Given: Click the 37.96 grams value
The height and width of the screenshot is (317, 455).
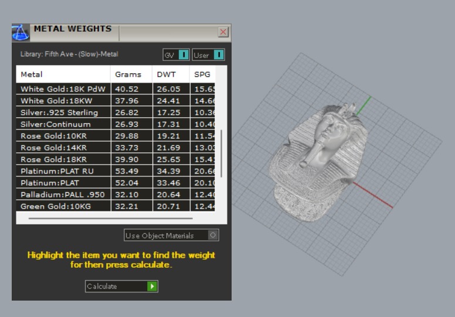Looking at the screenshot, I should pos(127,101).
